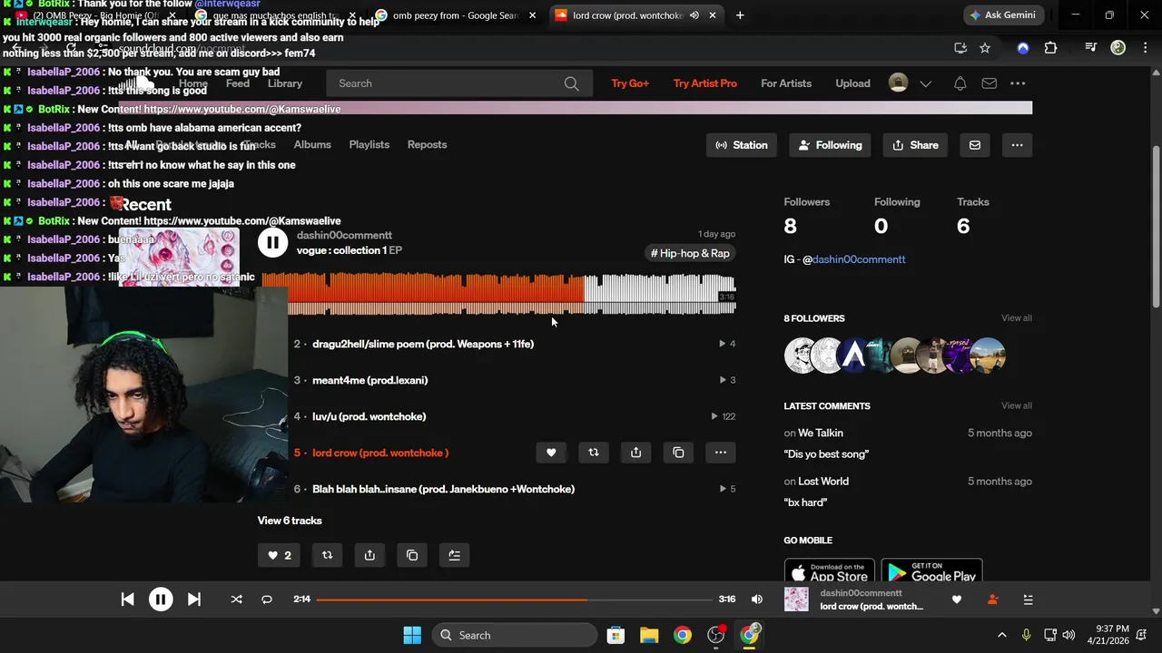This screenshot has width=1162, height=653.
Task: Start the artist Station
Action: click(742, 145)
